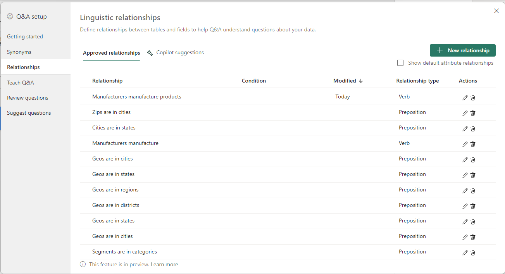Click the Linguistic relationships heading
Viewport: 505px width, 274px height.
[x=120, y=17]
